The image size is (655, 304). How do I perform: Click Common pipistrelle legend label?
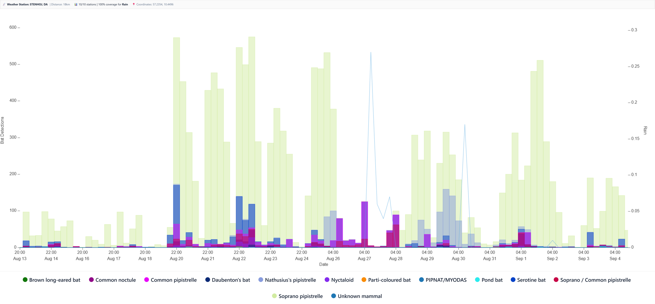(173, 280)
